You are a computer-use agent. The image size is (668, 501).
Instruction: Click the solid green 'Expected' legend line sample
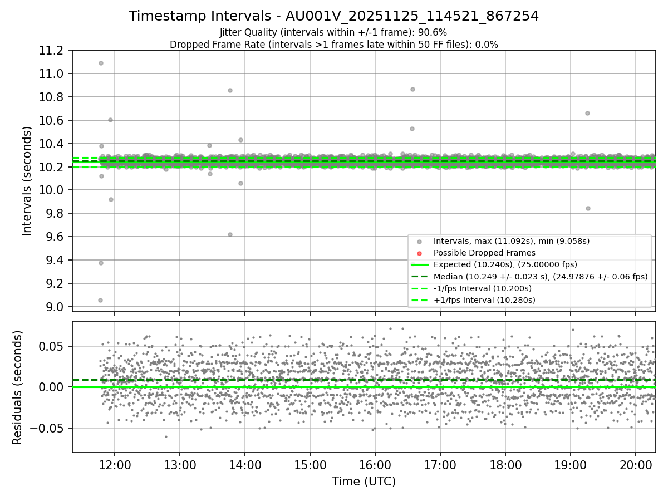419,265
